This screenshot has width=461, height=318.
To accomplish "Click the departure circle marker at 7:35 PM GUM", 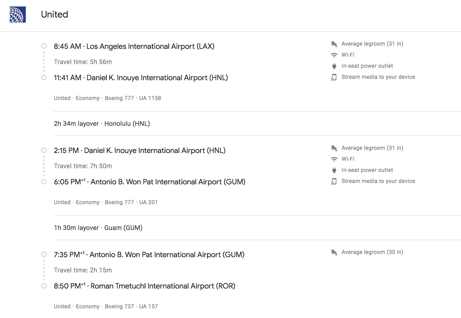I will 44,254.
